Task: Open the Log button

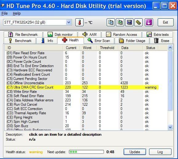Action: point(160,152)
